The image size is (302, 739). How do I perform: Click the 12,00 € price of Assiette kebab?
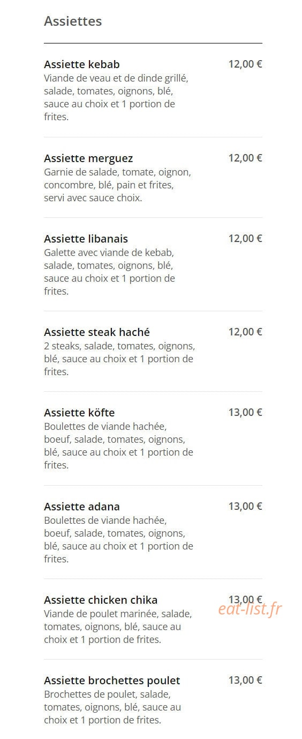point(245,64)
